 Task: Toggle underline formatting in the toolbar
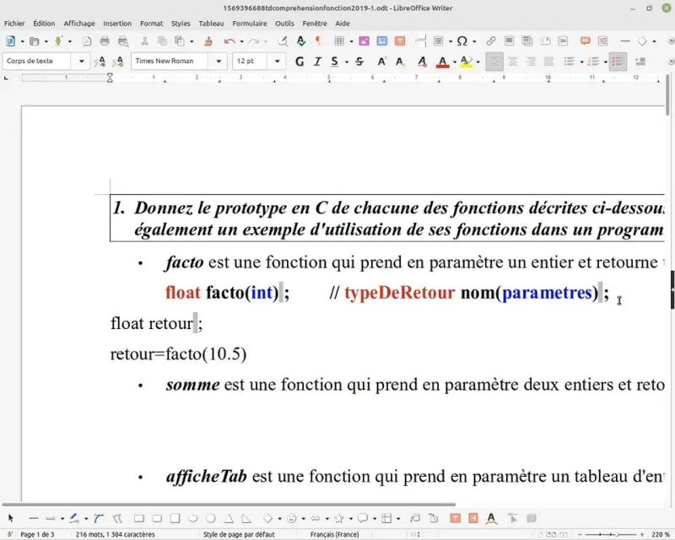click(x=333, y=61)
